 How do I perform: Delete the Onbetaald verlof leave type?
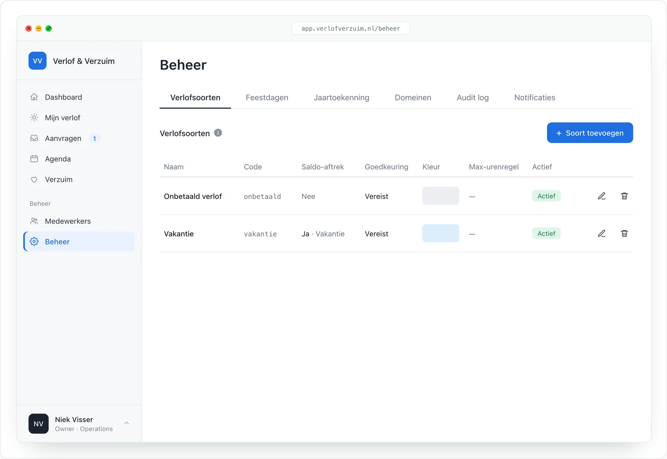tap(624, 196)
